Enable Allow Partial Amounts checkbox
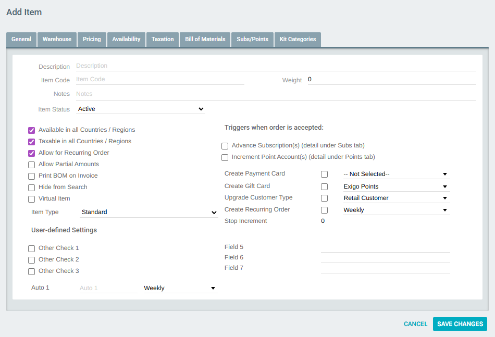Viewport: 495px width, 337px height. click(x=32, y=165)
